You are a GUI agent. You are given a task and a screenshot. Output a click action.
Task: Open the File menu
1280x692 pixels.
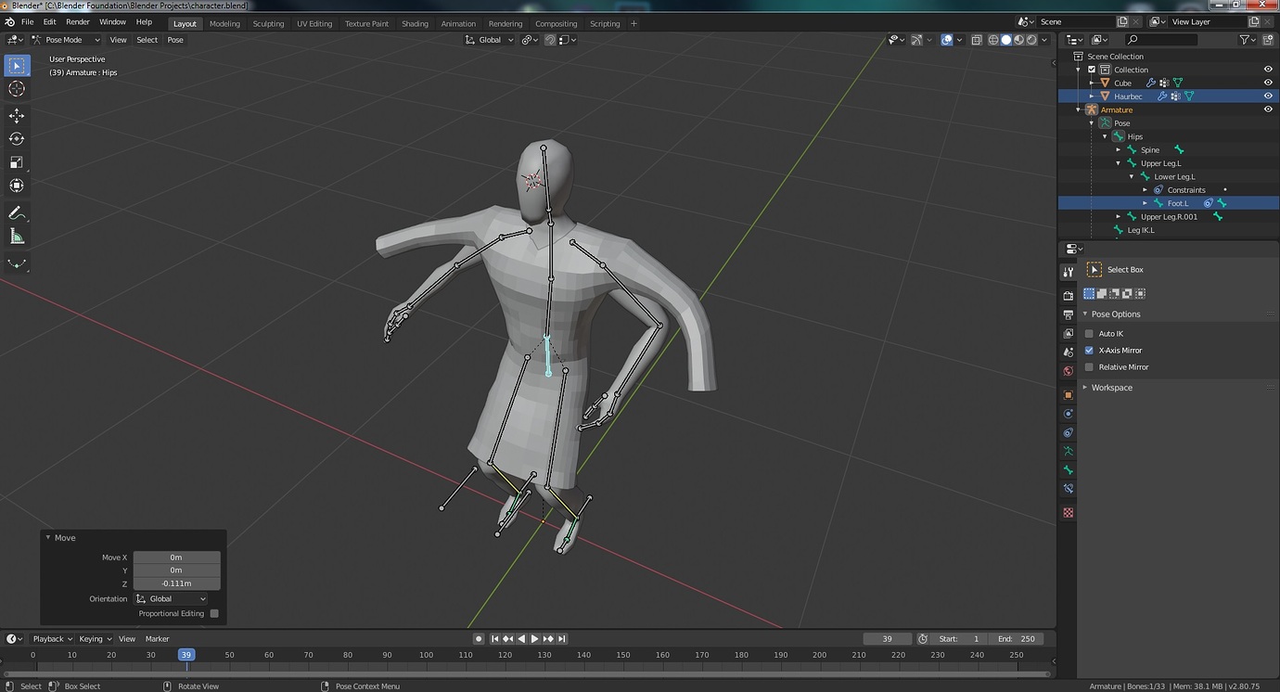[x=27, y=22]
